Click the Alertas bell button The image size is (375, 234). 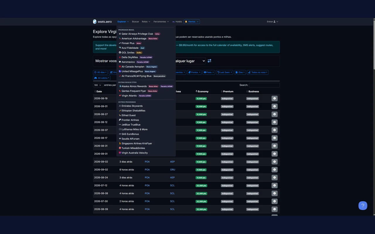192,22
